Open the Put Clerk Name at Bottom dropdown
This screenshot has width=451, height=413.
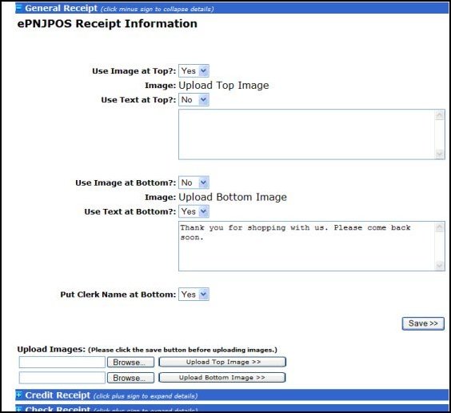194,294
